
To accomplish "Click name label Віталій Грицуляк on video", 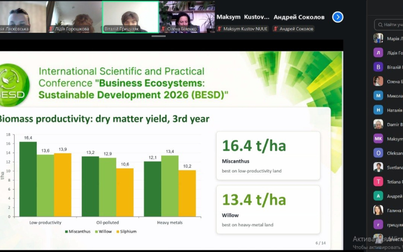I will 121,29.
